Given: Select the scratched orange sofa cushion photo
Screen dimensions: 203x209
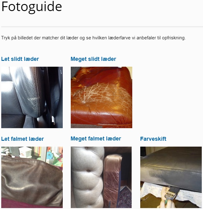Looking at the screenshot, I should [x=101, y=97].
